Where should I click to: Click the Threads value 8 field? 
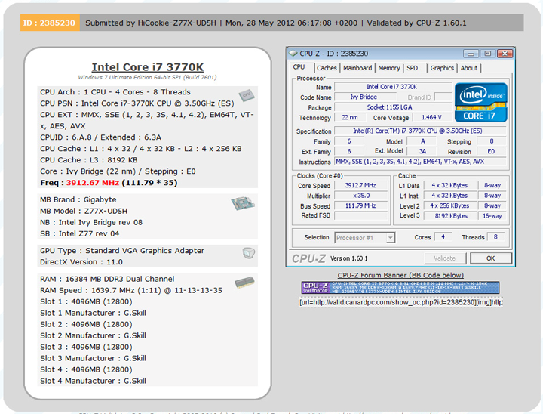[495, 237]
